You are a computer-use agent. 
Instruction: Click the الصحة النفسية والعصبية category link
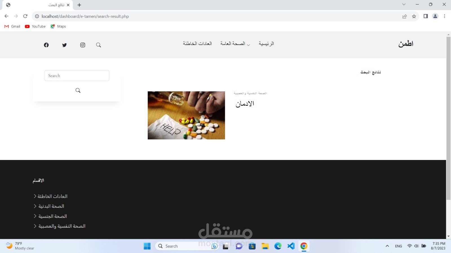tap(250, 93)
